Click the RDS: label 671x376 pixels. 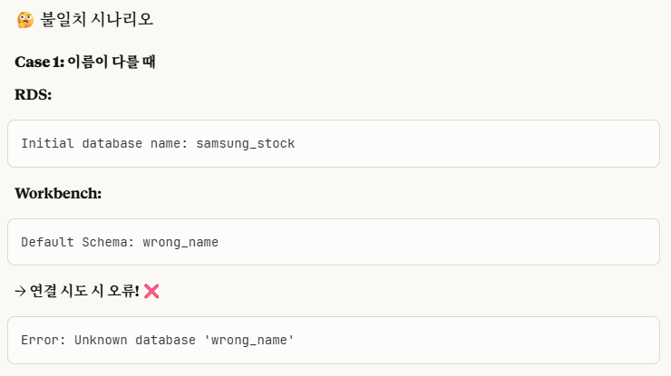pos(33,94)
